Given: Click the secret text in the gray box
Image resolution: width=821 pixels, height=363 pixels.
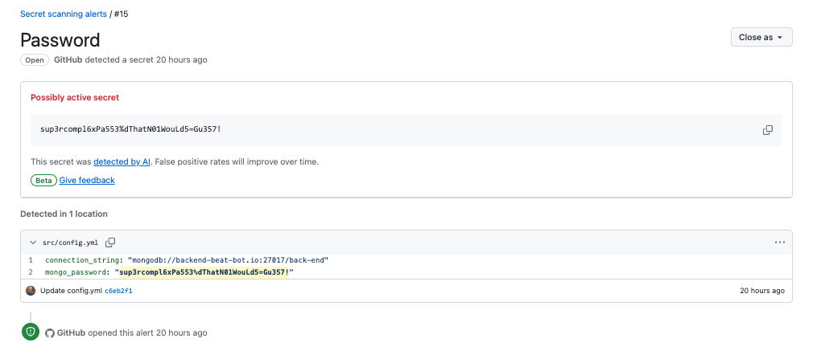Looking at the screenshot, I should point(130,129).
